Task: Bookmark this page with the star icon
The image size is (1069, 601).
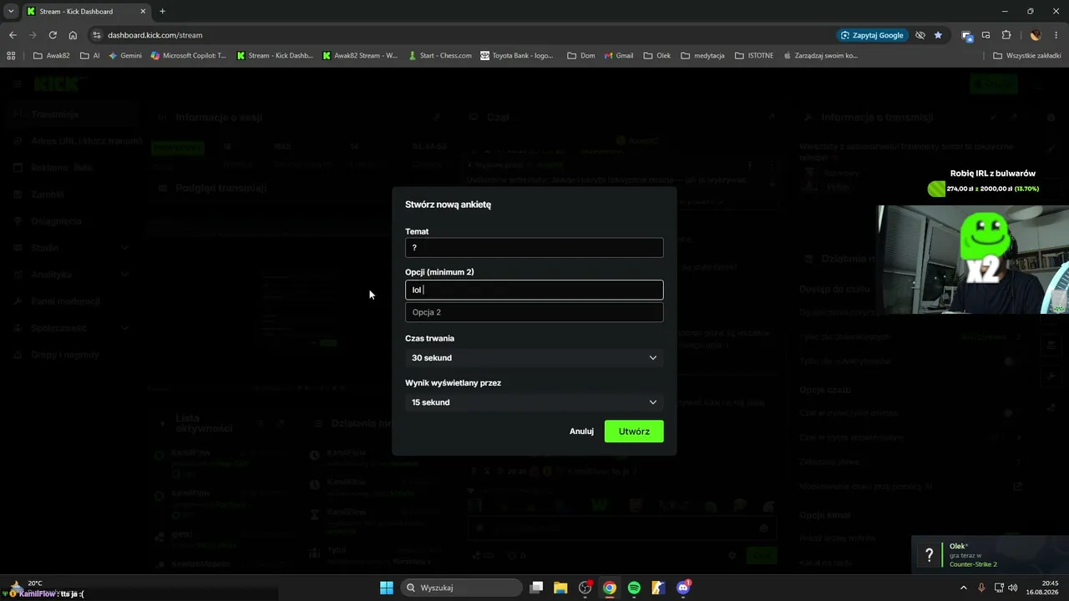Action: (938, 35)
